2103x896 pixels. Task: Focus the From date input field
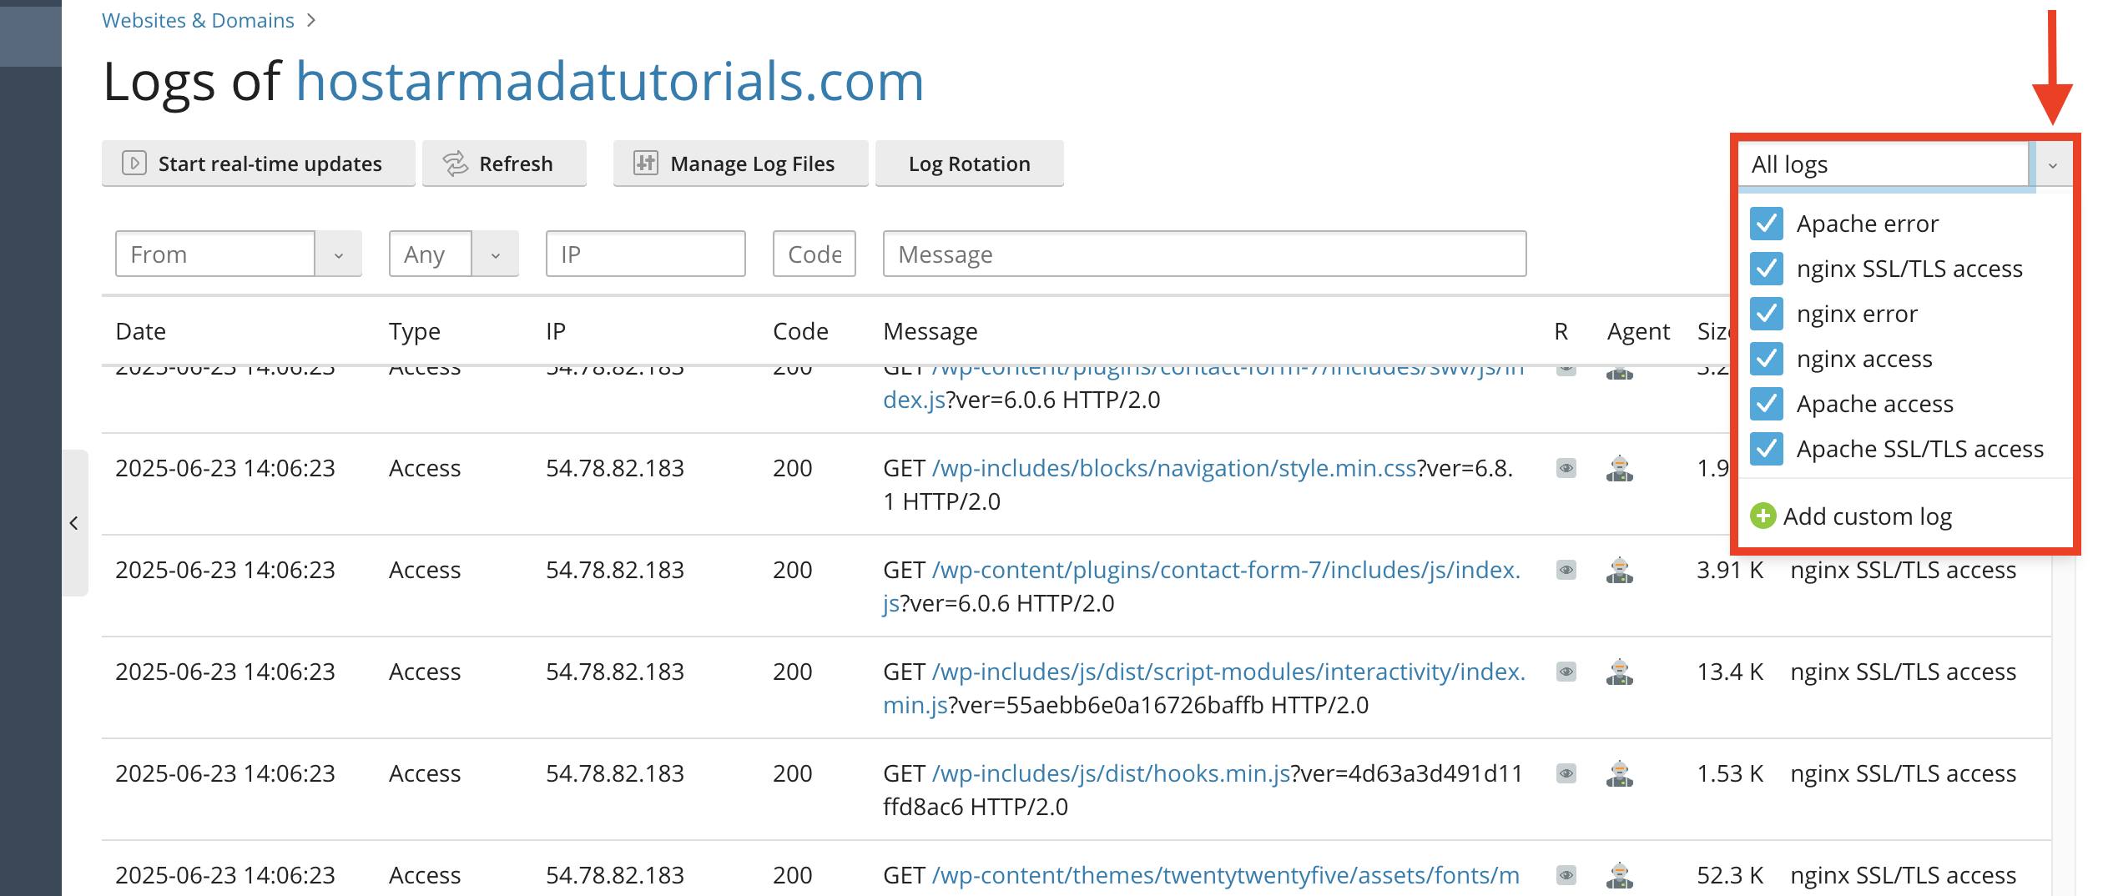click(215, 254)
